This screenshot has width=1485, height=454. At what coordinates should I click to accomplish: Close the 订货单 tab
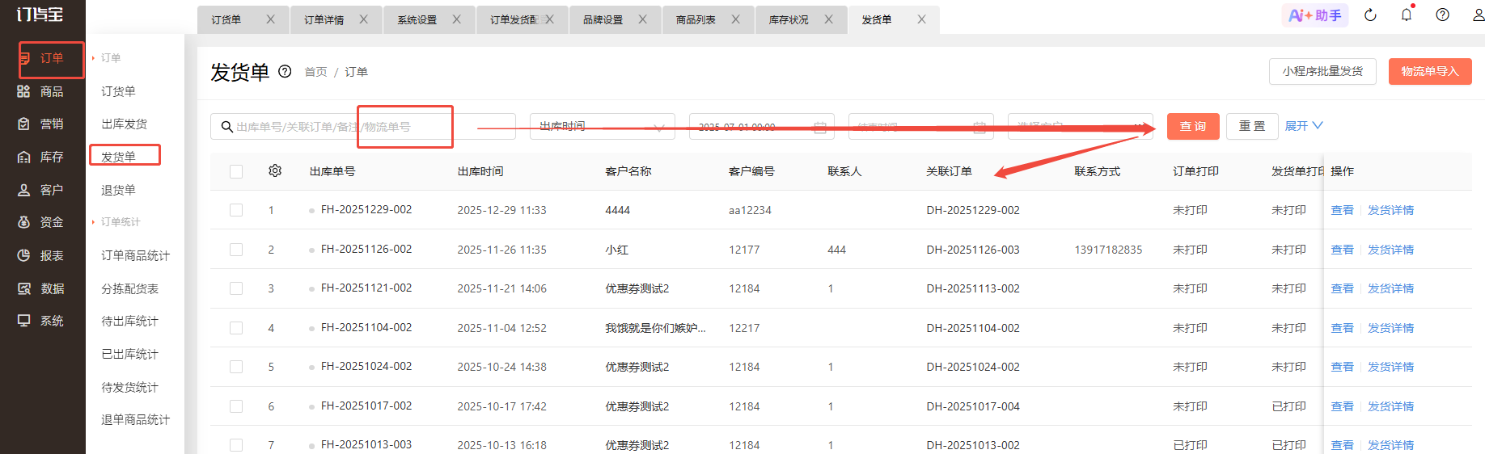tap(271, 19)
